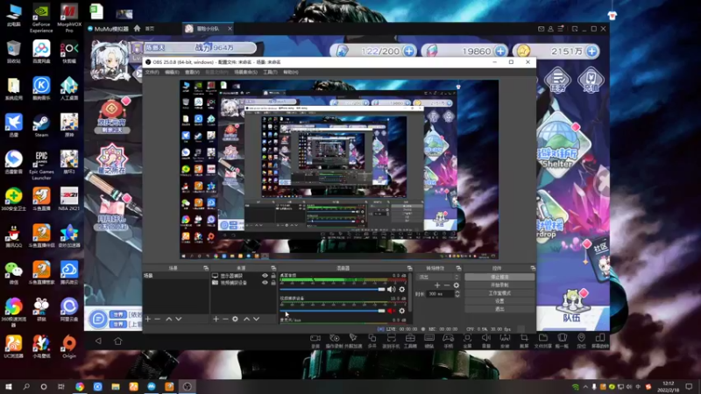Open source properties gear in OBS
This screenshot has height=394, width=701.
click(x=235, y=319)
